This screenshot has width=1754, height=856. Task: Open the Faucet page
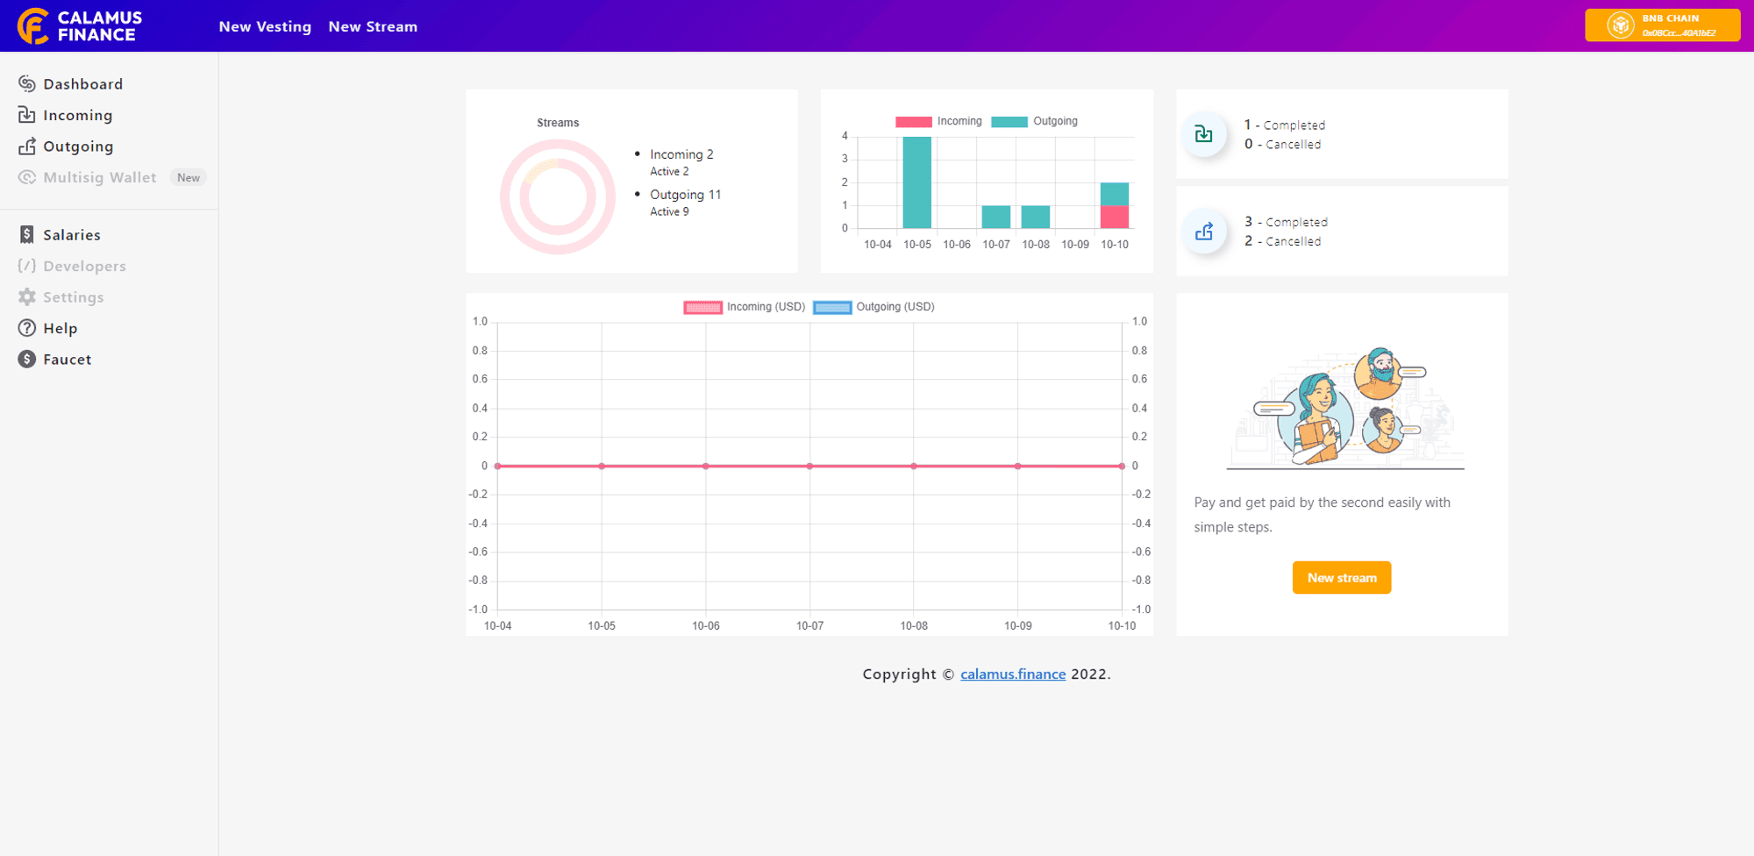click(x=68, y=360)
